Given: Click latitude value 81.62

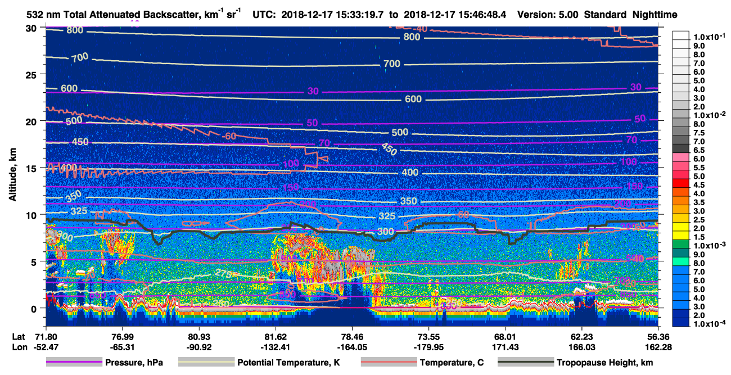Looking at the screenshot, I should 276,338.
